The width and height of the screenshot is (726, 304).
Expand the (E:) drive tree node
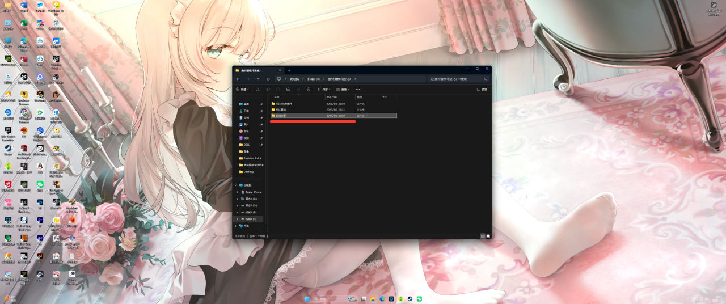point(237,212)
